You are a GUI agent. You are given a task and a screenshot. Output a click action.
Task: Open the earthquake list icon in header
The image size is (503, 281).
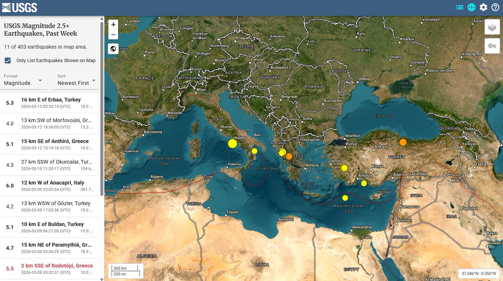click(460, 7)
